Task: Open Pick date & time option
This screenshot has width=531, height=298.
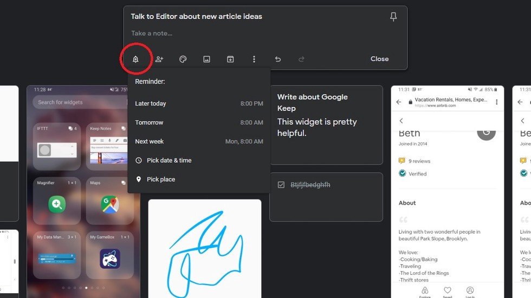Action: 169,160
